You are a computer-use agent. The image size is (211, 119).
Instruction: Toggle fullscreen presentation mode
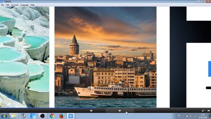coord(209,111)
